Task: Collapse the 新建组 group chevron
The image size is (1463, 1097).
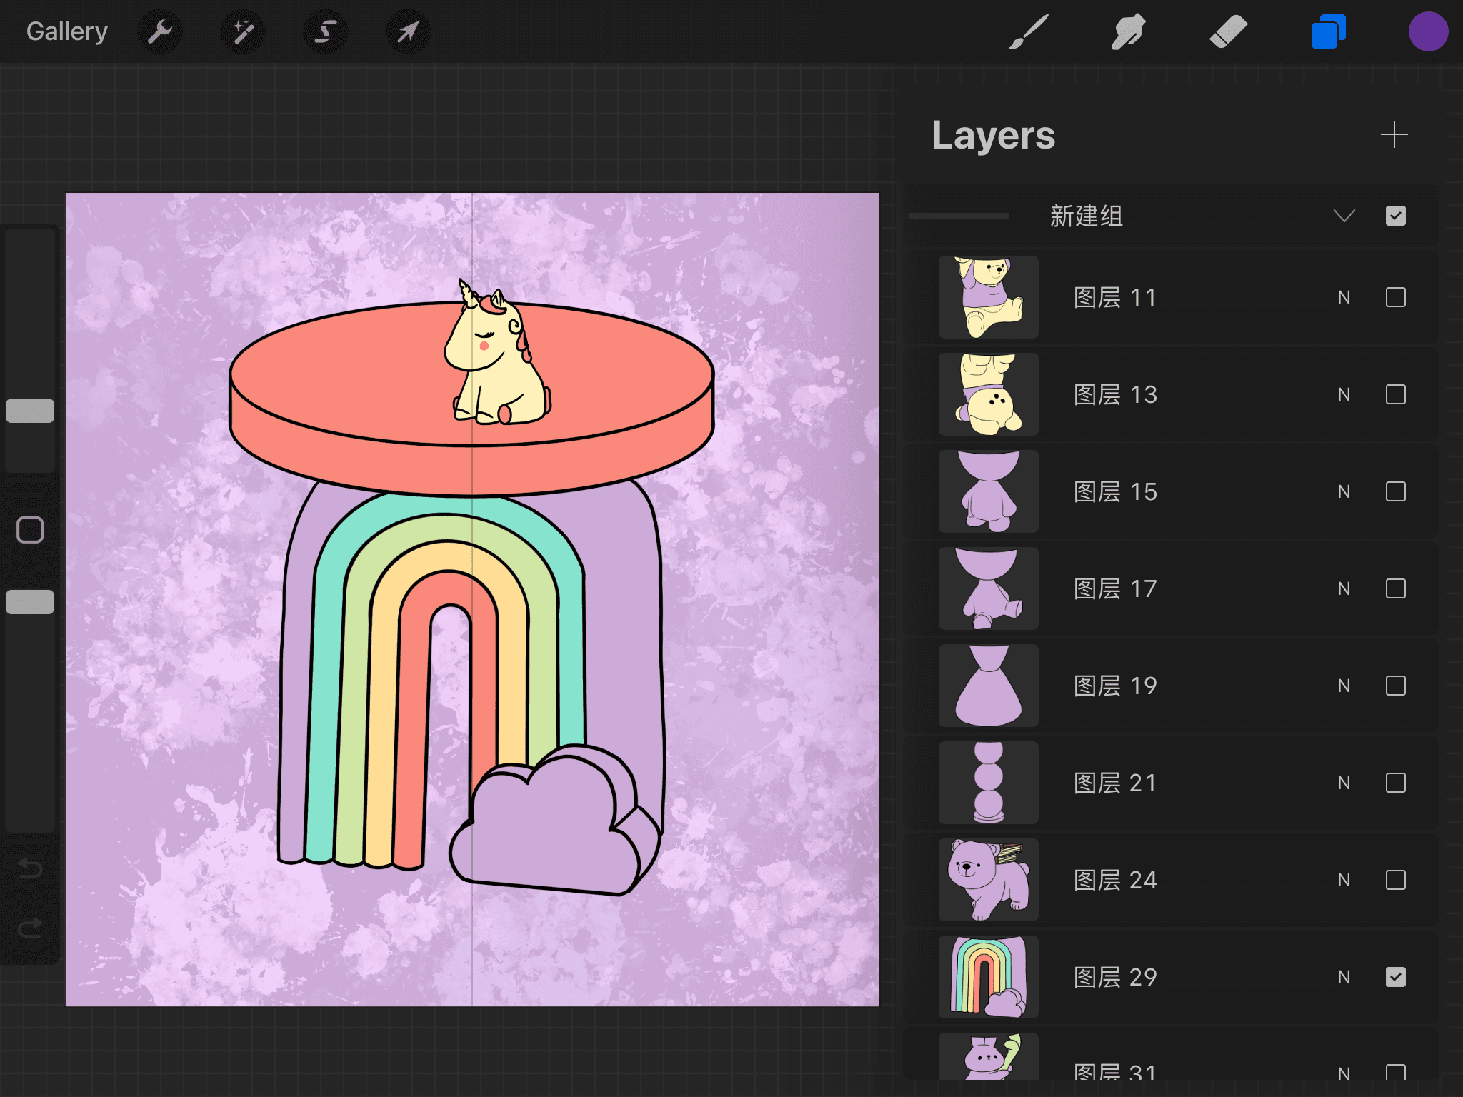Action: 1344,216
